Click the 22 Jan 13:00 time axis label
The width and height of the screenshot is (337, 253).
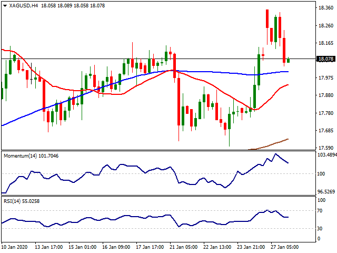(217, 247)
